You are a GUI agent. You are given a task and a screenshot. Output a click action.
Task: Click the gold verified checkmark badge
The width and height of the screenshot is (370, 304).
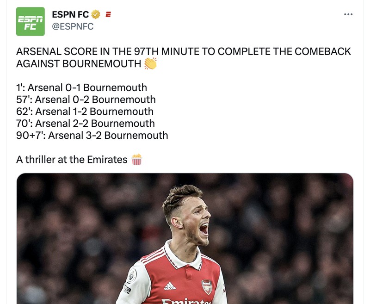95,14
